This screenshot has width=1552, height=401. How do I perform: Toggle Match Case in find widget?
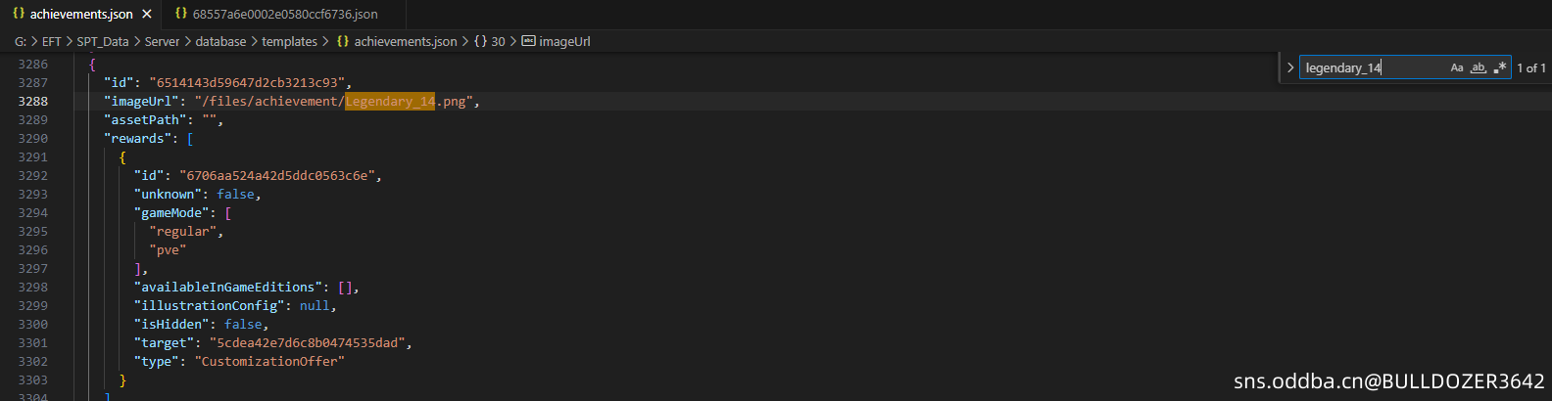tap(1457, 67)
